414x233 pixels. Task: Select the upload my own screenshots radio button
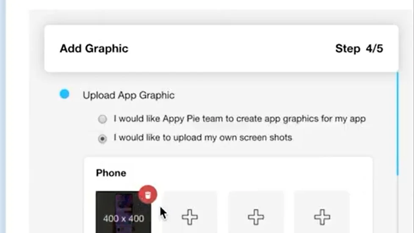pyautogui.click(x=103, y=139)
